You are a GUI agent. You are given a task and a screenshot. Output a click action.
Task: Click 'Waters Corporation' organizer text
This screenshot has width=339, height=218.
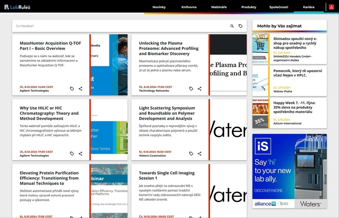click(x=152, y=155)
